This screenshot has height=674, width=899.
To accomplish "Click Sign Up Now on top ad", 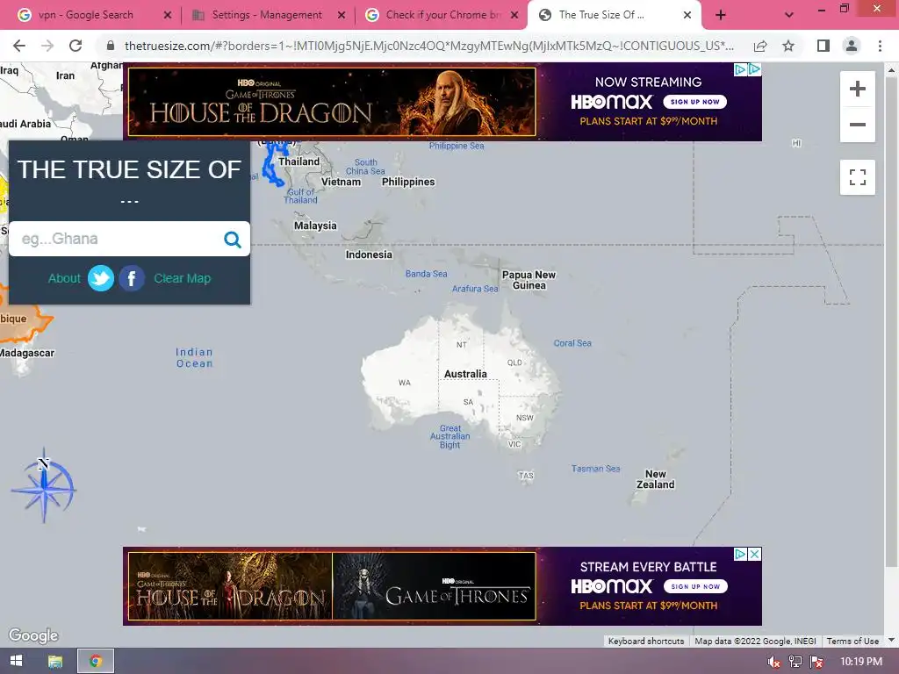I will click(x=695, y=102).
